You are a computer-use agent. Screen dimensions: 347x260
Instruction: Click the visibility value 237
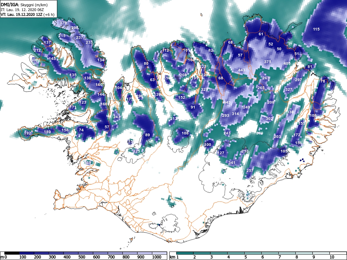[79, 37]
